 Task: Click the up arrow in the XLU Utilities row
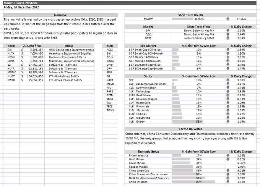click(x=228, y=114)
